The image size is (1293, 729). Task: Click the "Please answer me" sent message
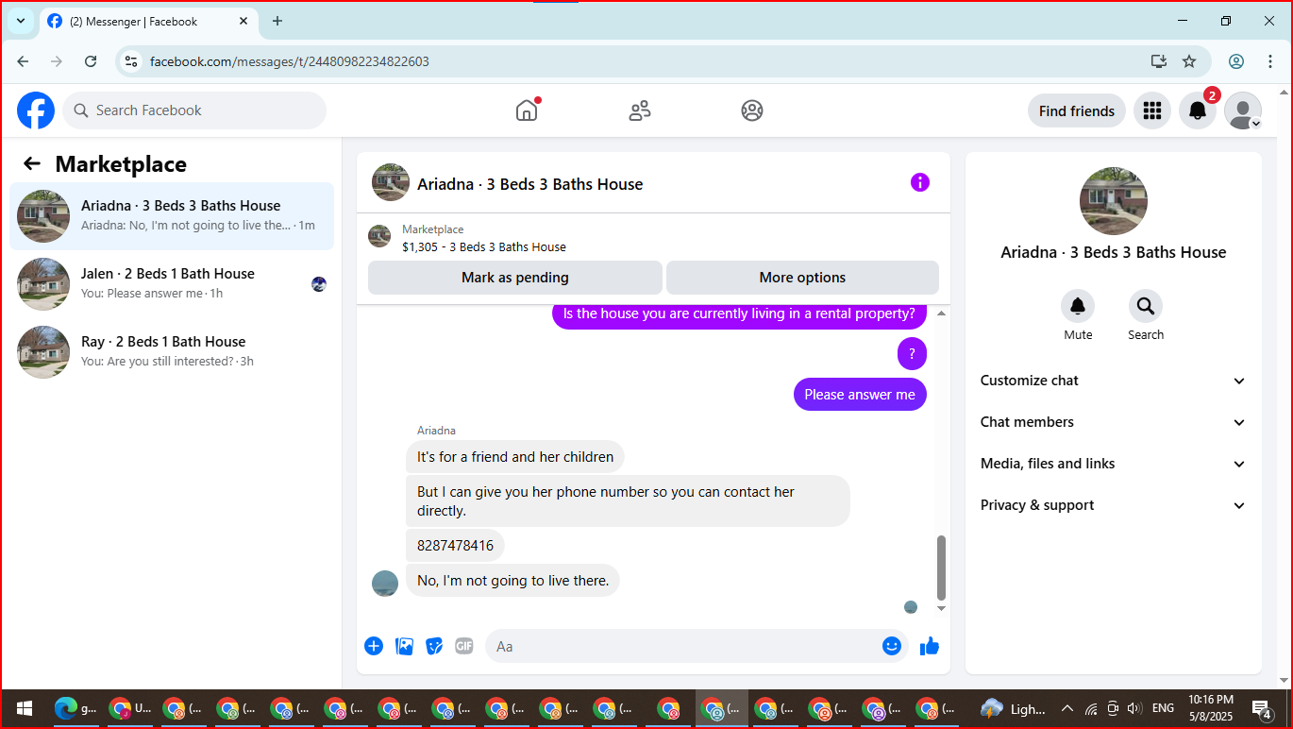860,395
